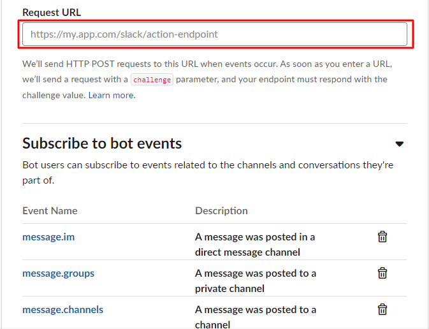Click the highlighted challenge code text
Screen dimensions: 429x329
pyautogui.click(x=152, y=80)
